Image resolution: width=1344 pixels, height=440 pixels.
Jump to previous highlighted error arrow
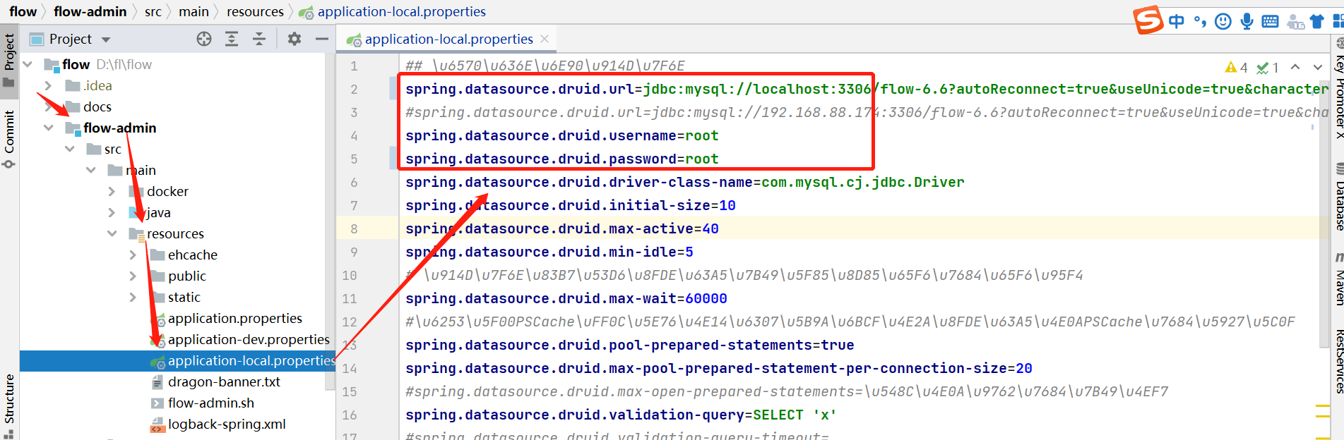1295,67
